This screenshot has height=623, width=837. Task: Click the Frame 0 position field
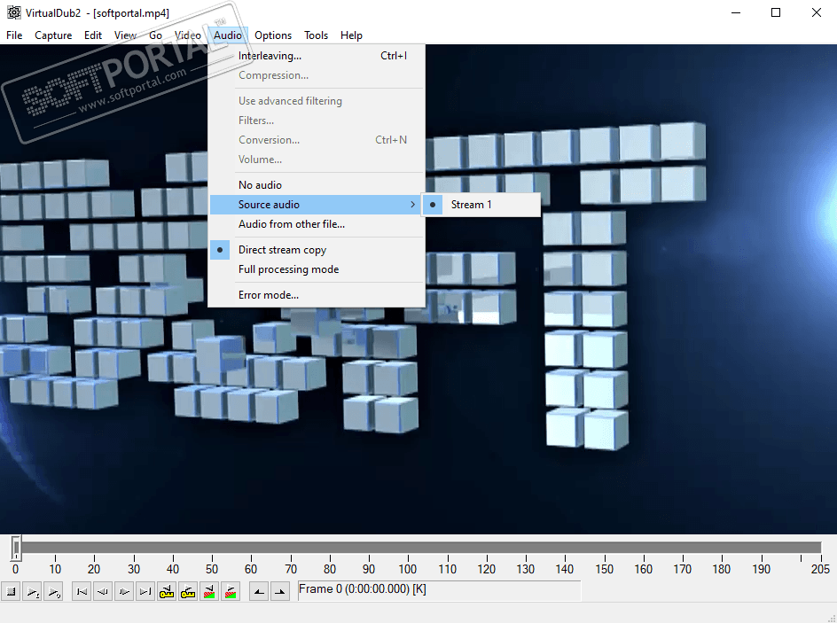[439, 590]
